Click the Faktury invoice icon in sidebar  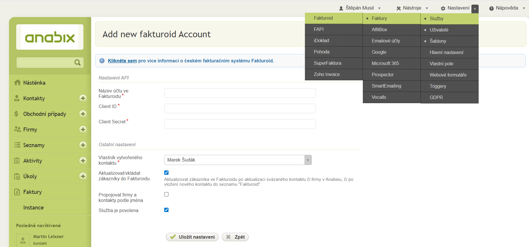pos(17,192)
